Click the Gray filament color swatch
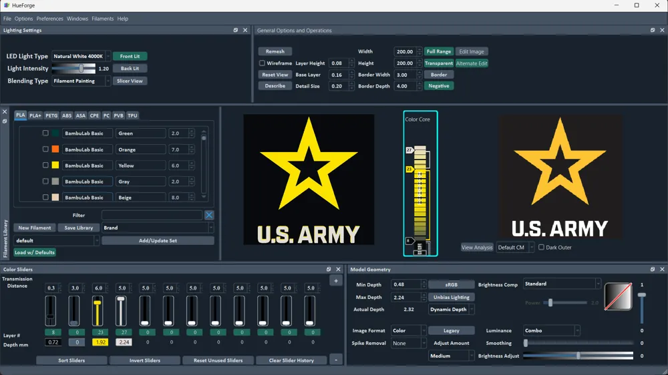This screenshot has height=375, width=668. tap(55, 181)
